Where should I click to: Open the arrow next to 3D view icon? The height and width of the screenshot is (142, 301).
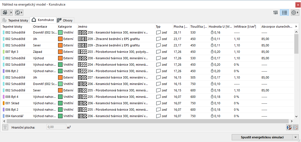click(11, 13)
